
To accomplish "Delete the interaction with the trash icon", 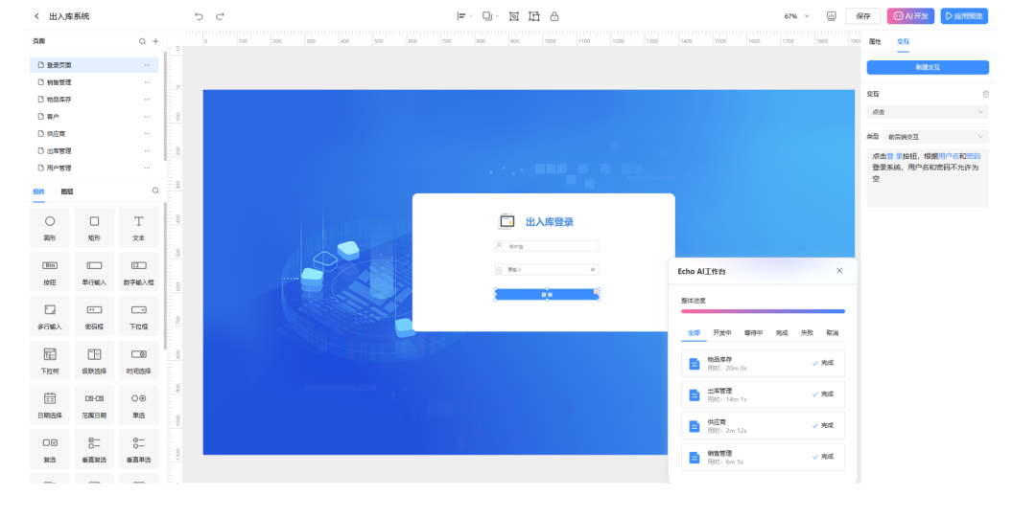I will click(985, 95).
